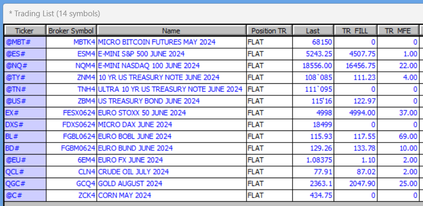This screenshot has width=423, height=206.
Task: Select Ultra 10 Yr US Treasury Note name
Action: (171, 90)
